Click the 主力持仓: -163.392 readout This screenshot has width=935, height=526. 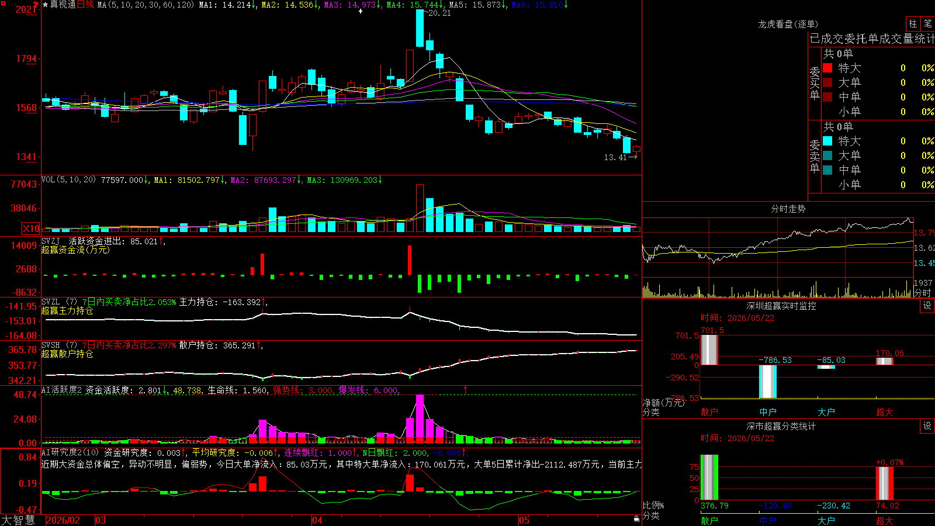[222, 302]
